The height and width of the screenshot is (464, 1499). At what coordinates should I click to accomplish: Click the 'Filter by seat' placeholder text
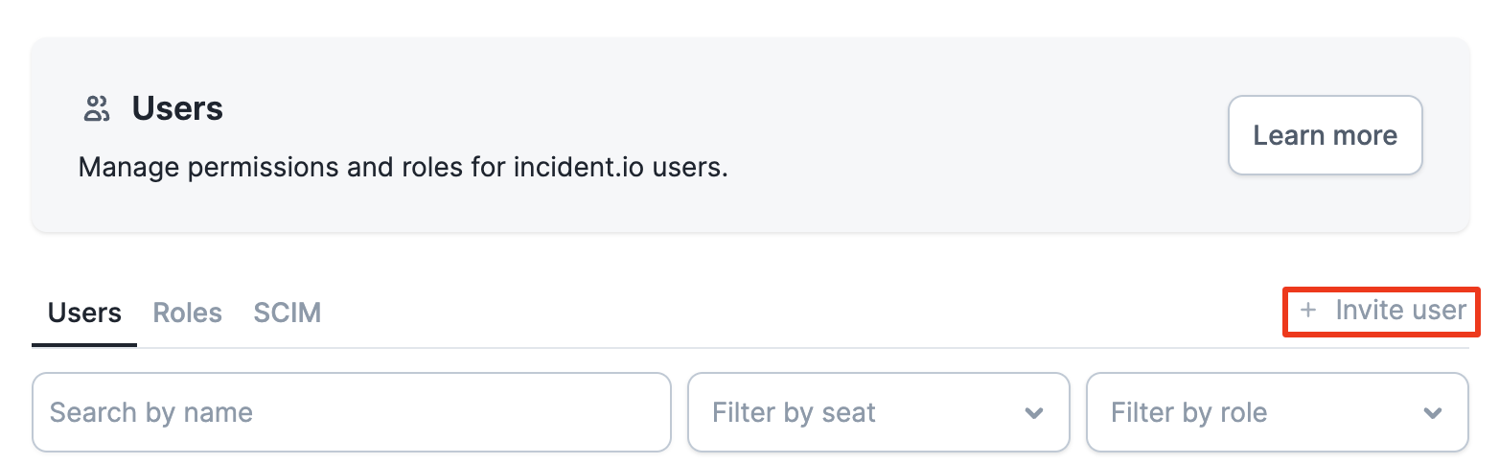point(794,413)
